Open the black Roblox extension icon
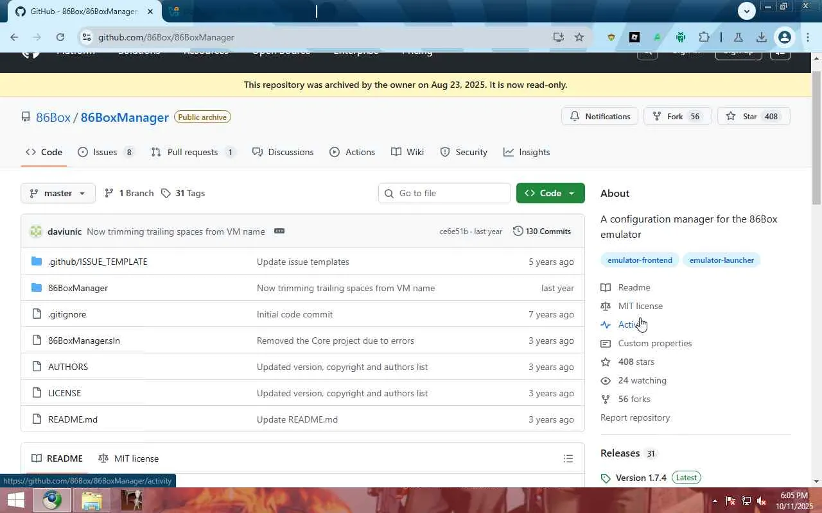Image resolution: width=822 pixels, height=513 pixels. 634,37
